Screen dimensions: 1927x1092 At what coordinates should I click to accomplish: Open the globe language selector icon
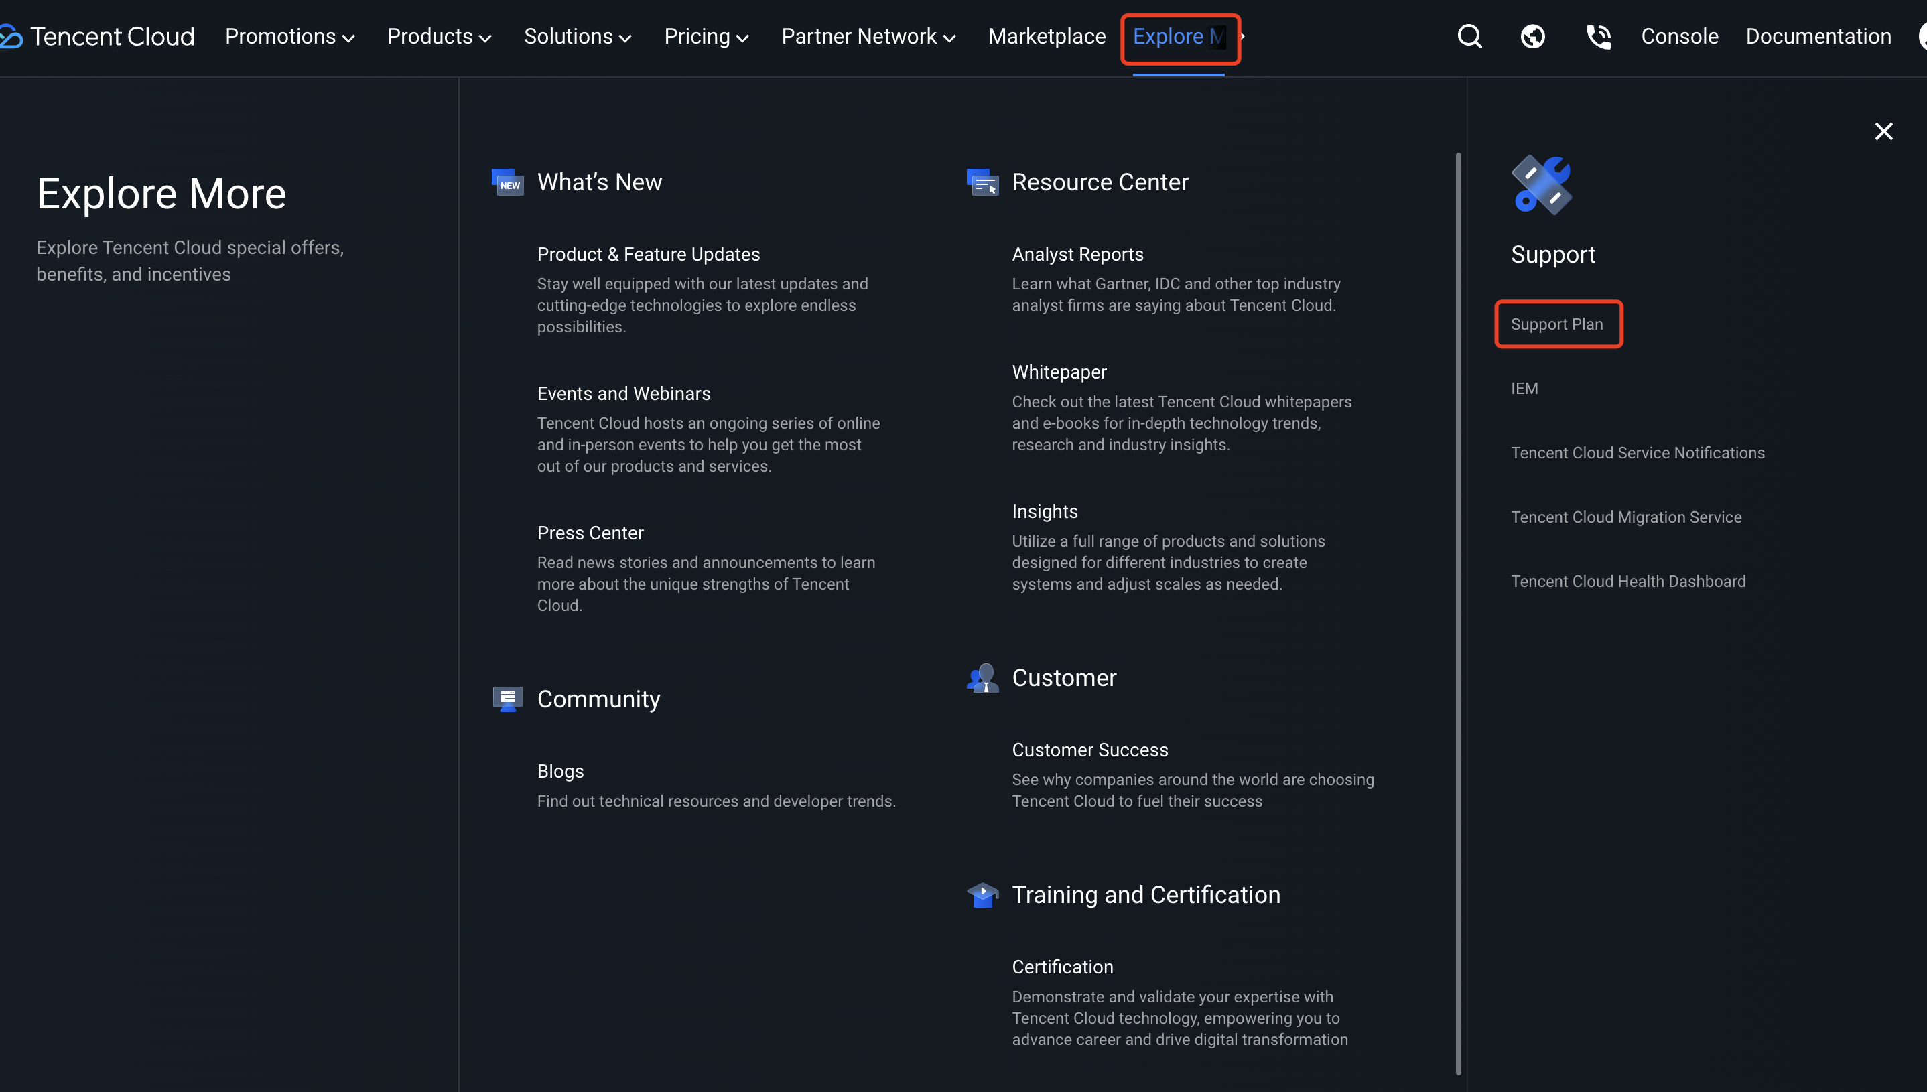point(1532,36)
